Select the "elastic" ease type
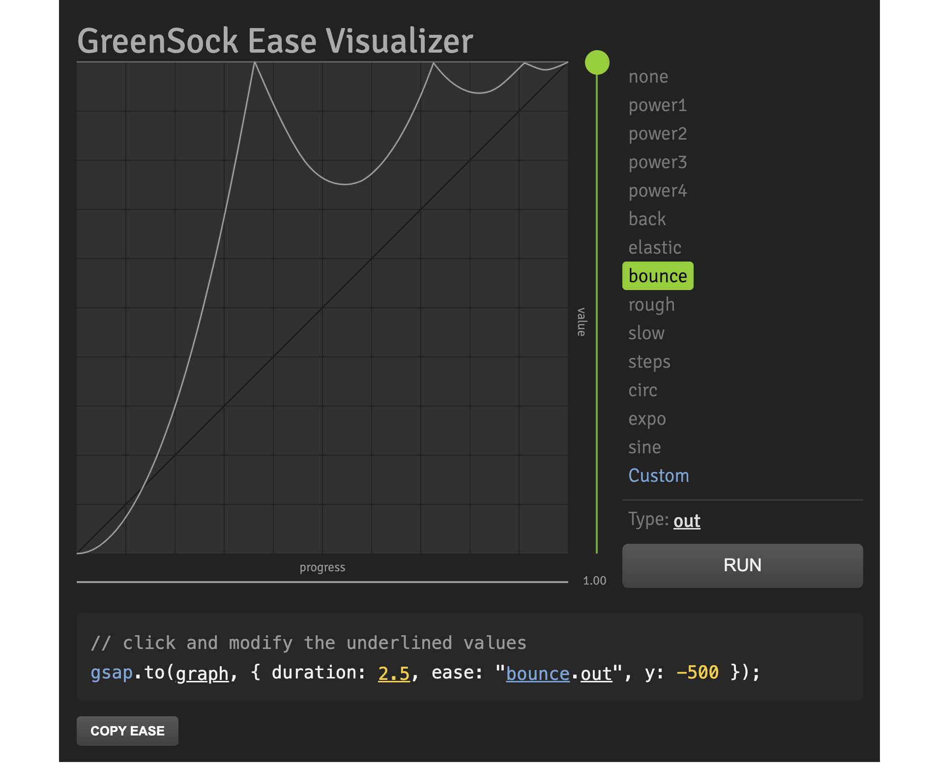Screen dimensions: 934x763 (x=655, y=247)
